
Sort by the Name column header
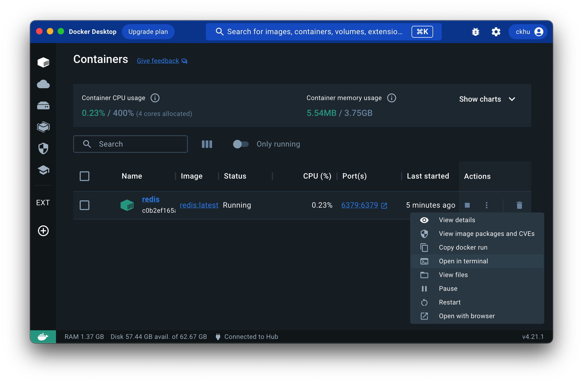pos(132,176)
